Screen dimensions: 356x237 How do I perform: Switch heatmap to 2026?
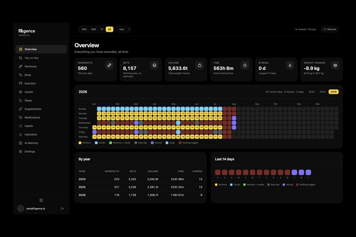pos(333,92)
